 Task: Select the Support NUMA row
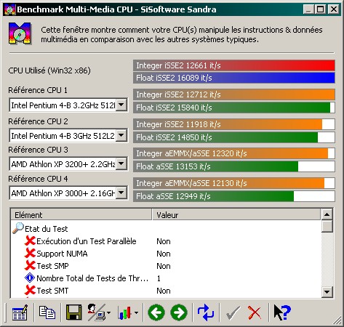(x=165, y=254)
